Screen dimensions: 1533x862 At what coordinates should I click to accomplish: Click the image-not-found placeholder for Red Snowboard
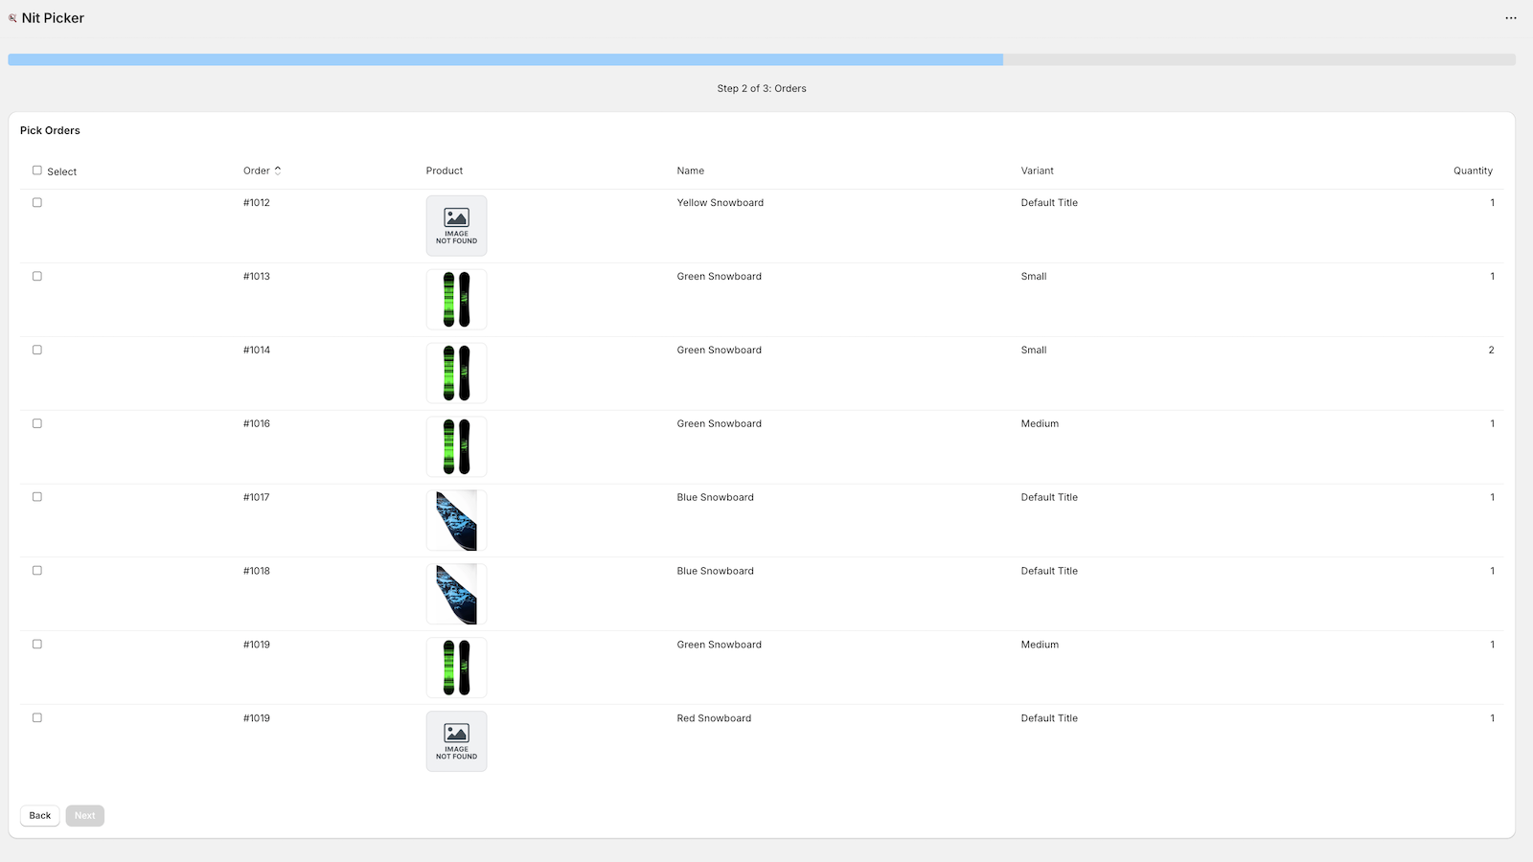tap(456, 740)
